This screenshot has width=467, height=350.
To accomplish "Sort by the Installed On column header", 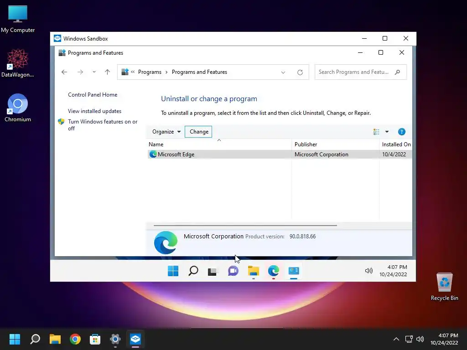I will [x=396, y=144].
